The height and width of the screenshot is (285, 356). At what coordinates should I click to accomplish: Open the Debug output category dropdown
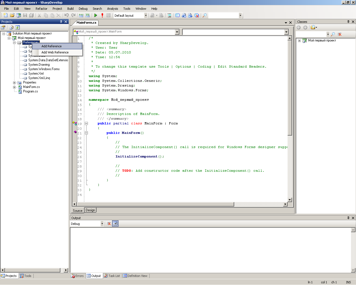[x=102, y=224]
